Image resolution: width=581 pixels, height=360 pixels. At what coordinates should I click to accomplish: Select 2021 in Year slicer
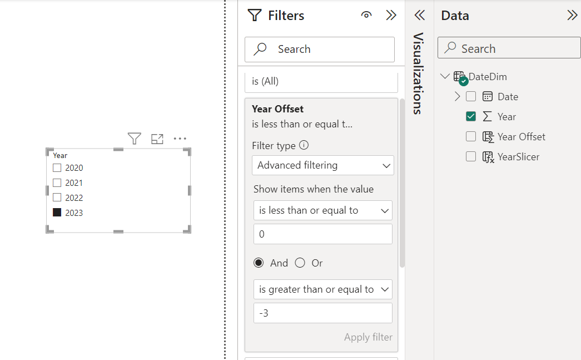click(57, 183)
